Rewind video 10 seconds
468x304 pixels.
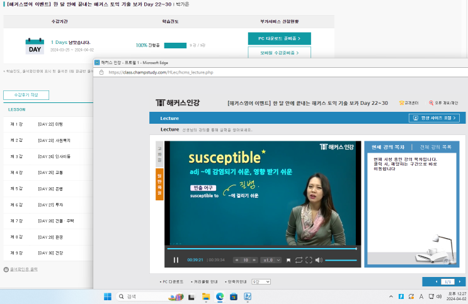237,260
